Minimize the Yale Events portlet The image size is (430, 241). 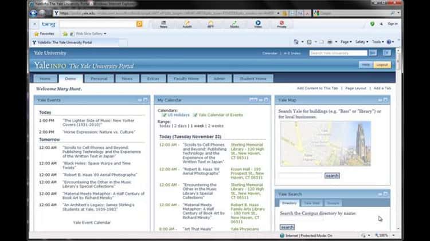coord(140,100)
